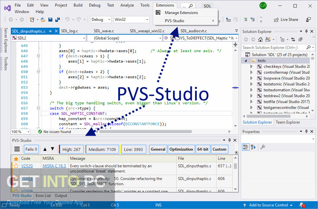The width and height of the screenshot is (318, 209).
Task: Open the 100 % zoom dropdown
Action: [21, 132]
